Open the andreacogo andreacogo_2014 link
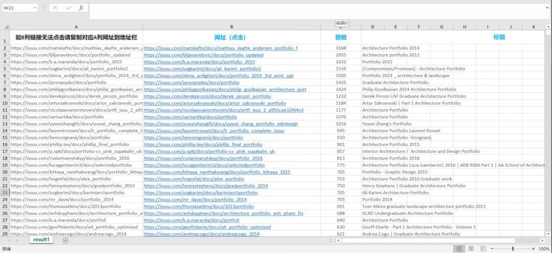Screen dimensions: 552x253 coord(202,234)
